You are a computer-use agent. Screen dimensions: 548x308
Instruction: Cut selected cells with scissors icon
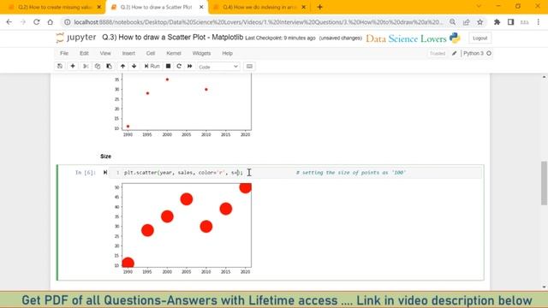click(86, 66)
